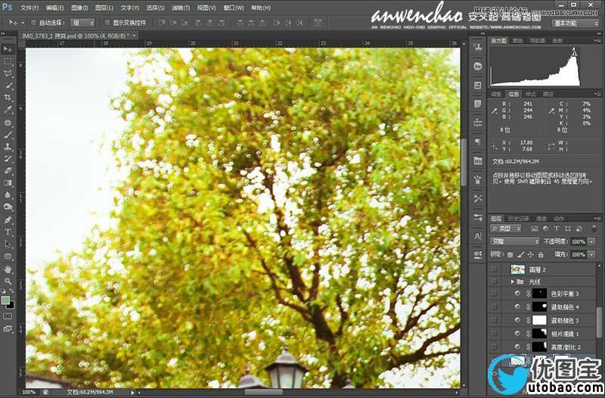Select the Eyedropper tool
The image size is (605, 398).
tap(8, 110)
